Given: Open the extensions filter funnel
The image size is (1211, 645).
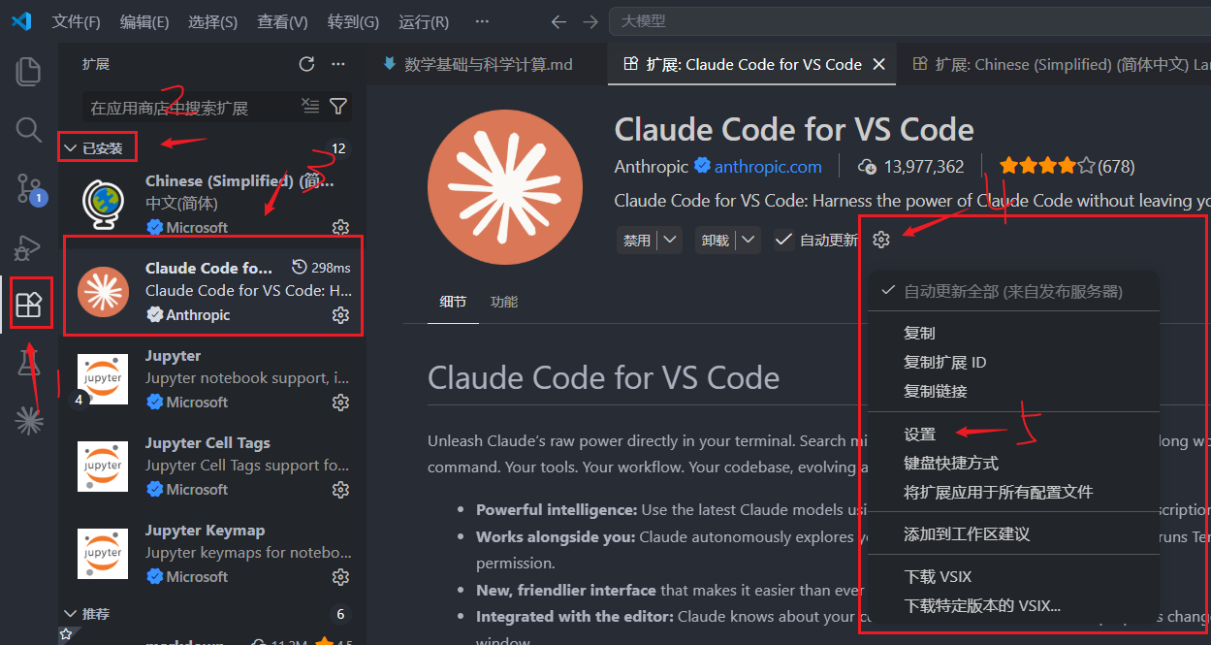Looking at the screenshot, I should [338, 106].
